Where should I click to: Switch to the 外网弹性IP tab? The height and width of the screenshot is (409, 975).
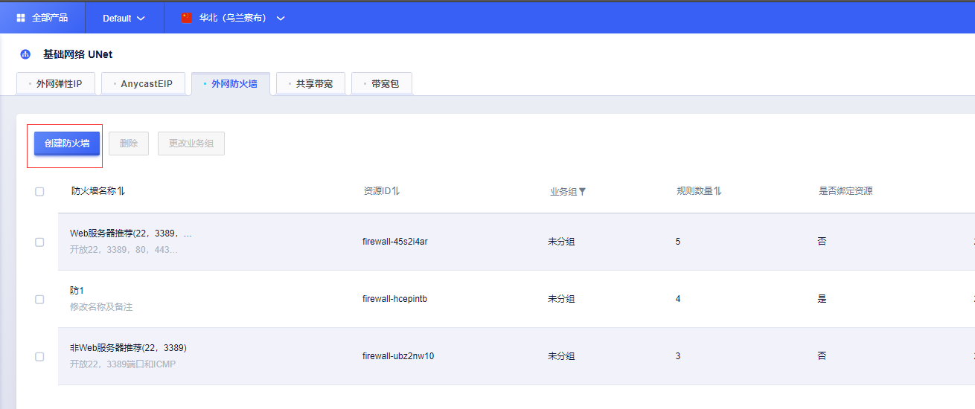click(x=56, y=84)
